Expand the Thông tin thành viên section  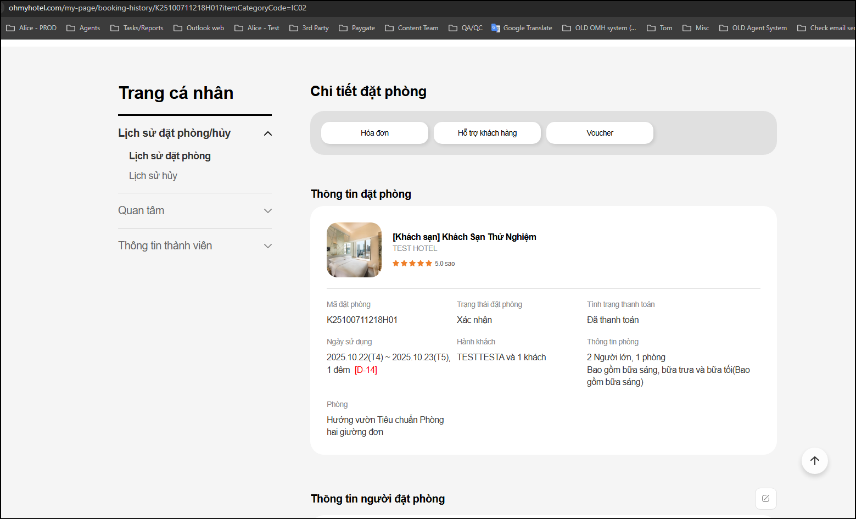[268, 246]
